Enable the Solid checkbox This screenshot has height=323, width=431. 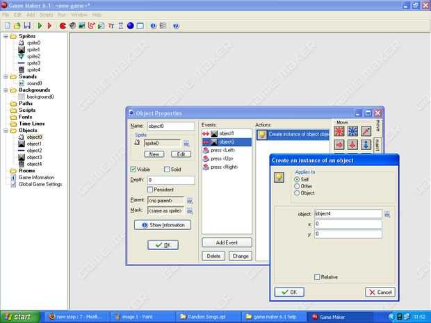click(167, 169)
